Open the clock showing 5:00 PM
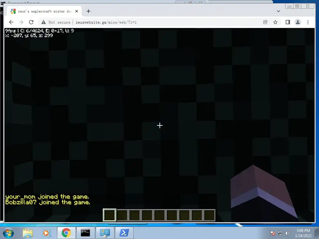 [x=303, y=233]
